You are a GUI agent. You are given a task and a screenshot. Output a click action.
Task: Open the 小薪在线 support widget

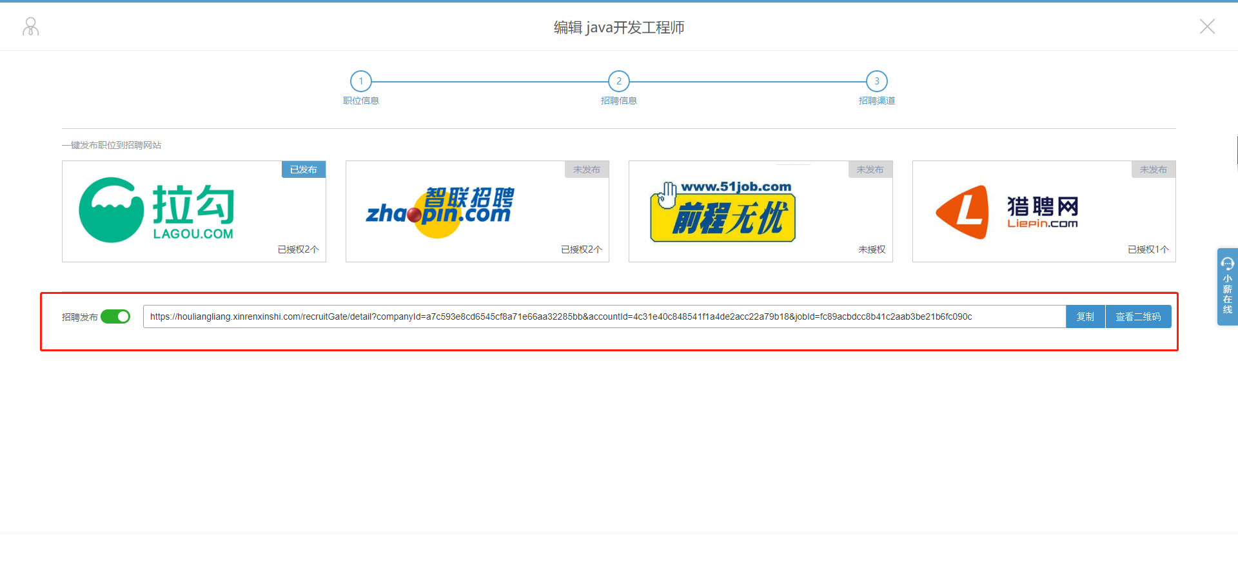1228,287
